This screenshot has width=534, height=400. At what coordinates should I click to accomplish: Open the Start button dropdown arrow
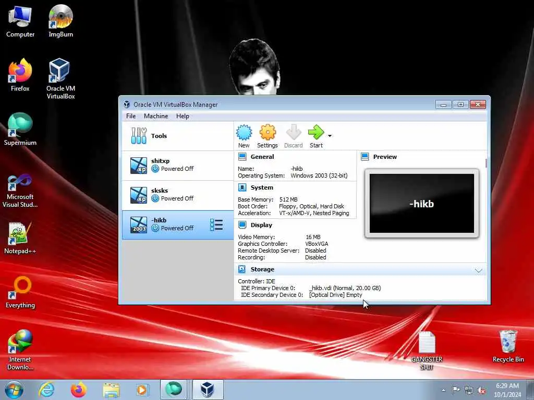tap(330, 136)
